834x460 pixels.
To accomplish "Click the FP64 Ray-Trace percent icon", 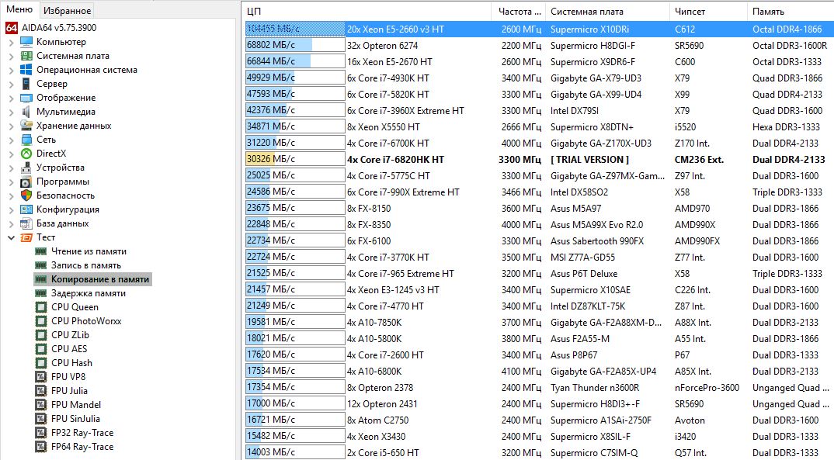I will (x=41, y=447).
